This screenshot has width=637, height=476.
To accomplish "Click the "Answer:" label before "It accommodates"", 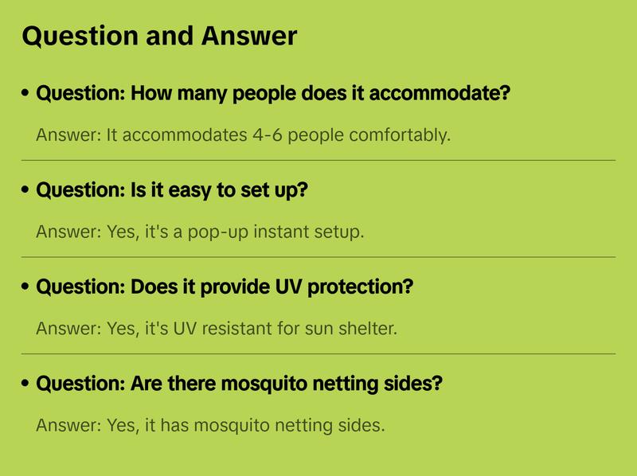I will pos(63,134).
